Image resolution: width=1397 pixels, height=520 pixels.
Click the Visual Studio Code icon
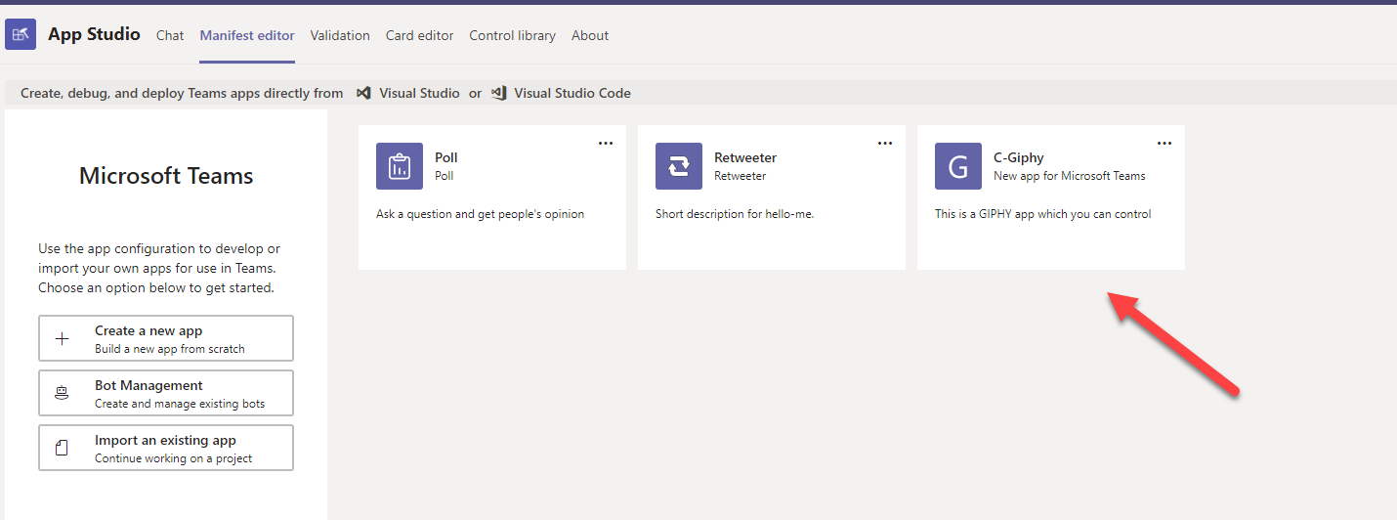(498, 93)
